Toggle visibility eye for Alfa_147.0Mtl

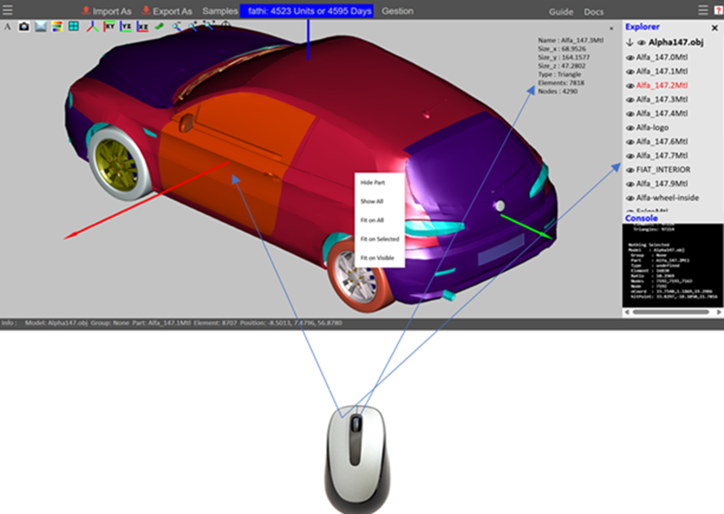tap(629, 57)
